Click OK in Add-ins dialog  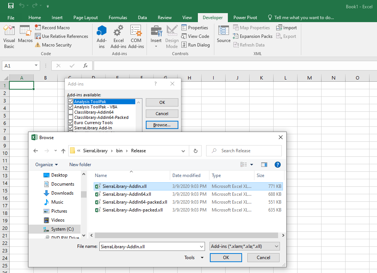162,102
